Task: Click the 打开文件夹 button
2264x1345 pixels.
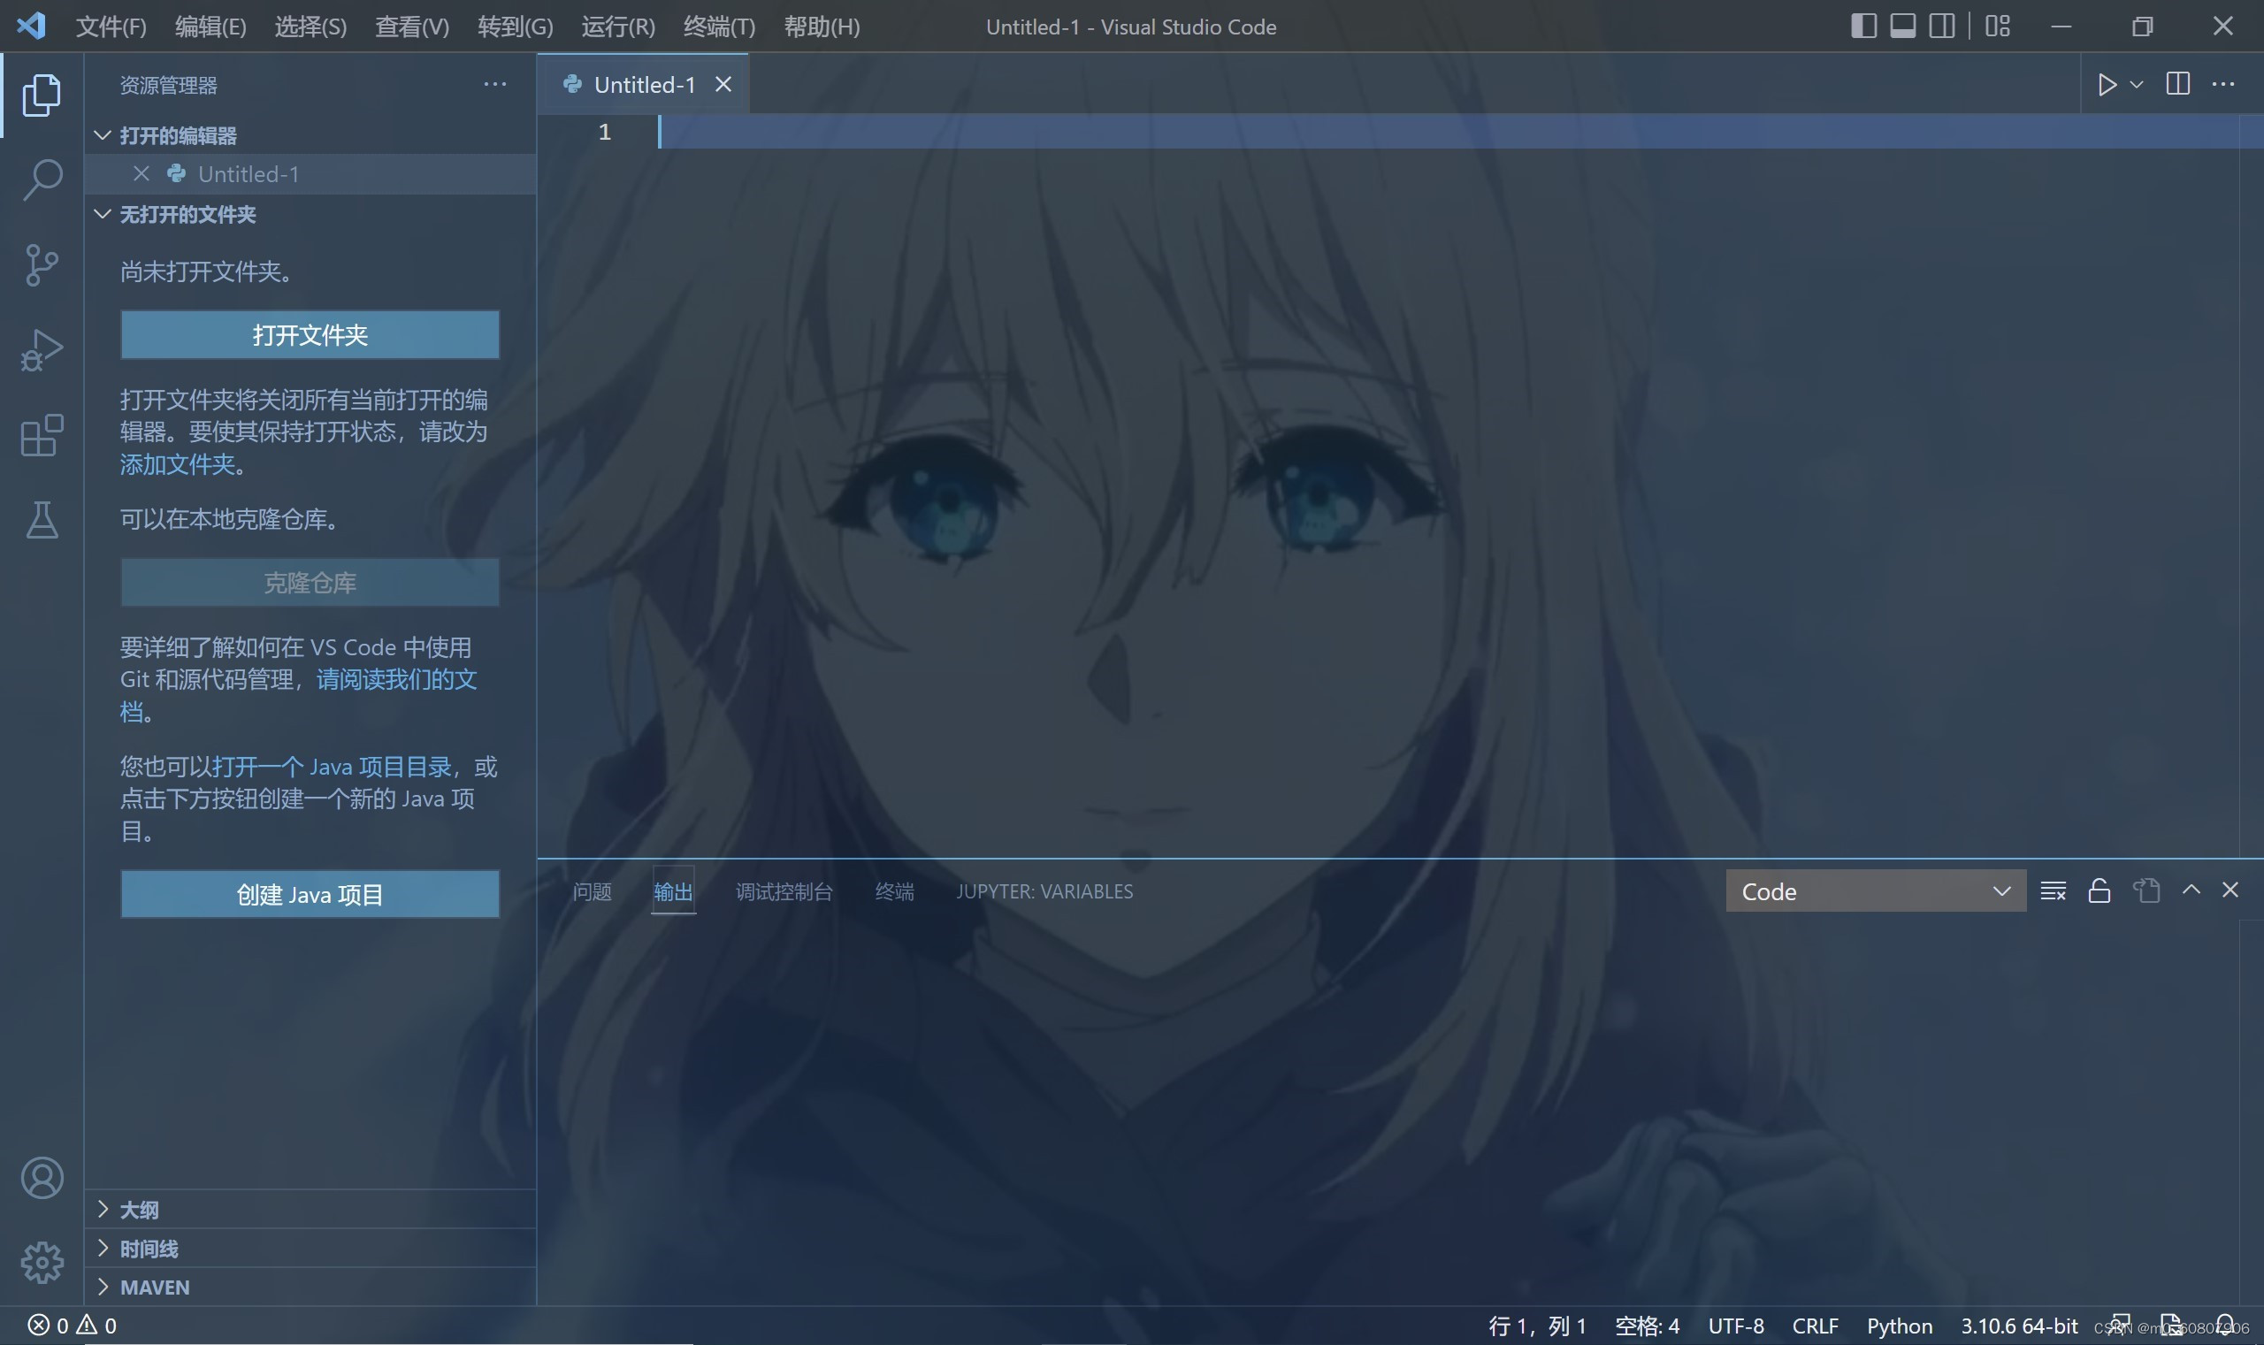Action: pyautogui.click(x=310, y=334)
